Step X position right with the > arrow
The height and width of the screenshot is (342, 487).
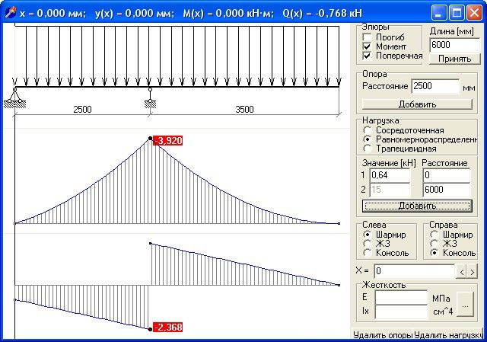pyautogui.click(x=472, y=271)
